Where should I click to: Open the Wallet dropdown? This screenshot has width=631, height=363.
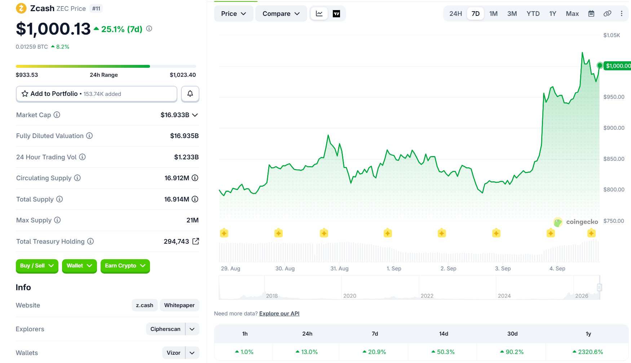click(x=79, y=266)
